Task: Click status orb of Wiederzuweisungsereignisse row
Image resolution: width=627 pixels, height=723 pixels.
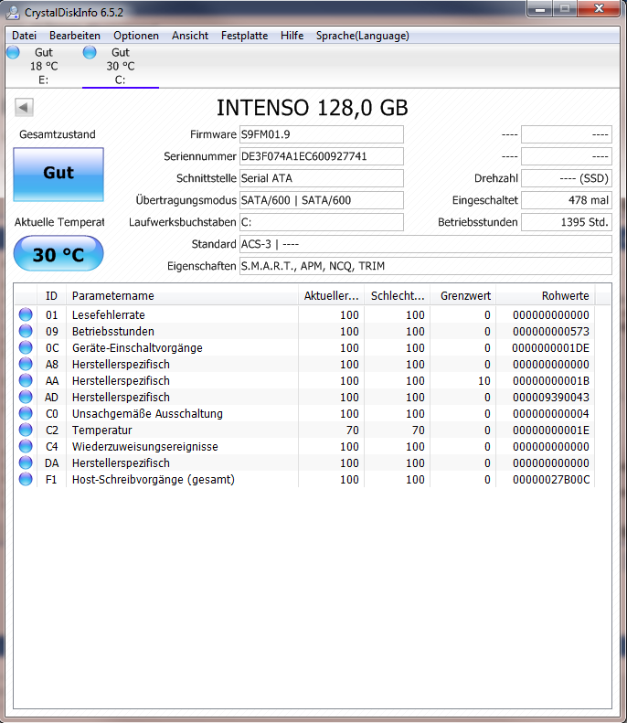Action: tap(26, 446)
